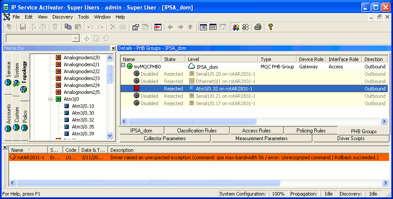This screenshot has width=393, height=199.
Task: Collapse the Atm3/0 tree node
Action: click(50, 99)
